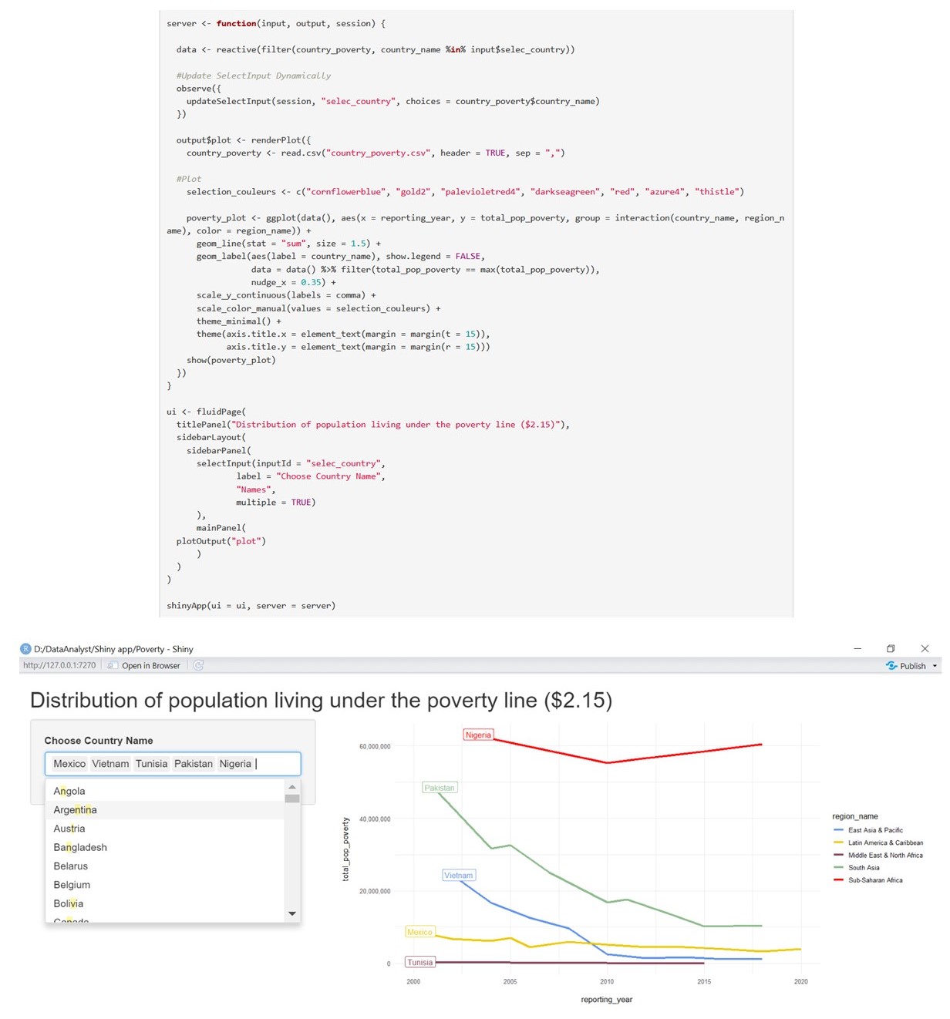This screenshot has height=1019, width=950.
Task: Click the Choose Country Name input field
Action: 278,764
